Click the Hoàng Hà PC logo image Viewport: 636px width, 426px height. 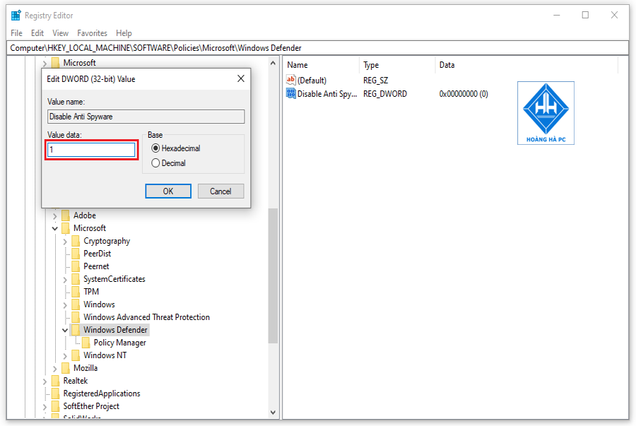click(x=546, y=113)
